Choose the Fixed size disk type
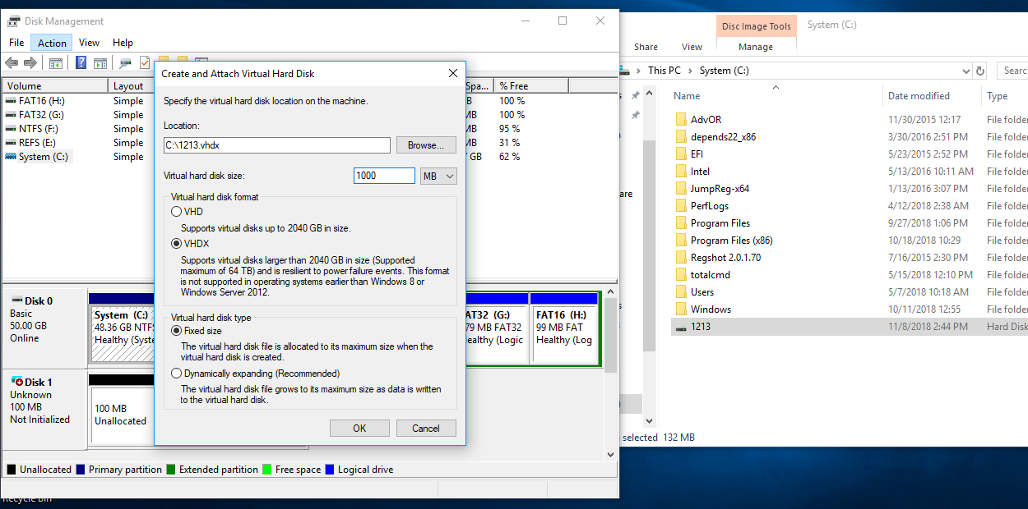1028x509 pixels. click(176, 331)
